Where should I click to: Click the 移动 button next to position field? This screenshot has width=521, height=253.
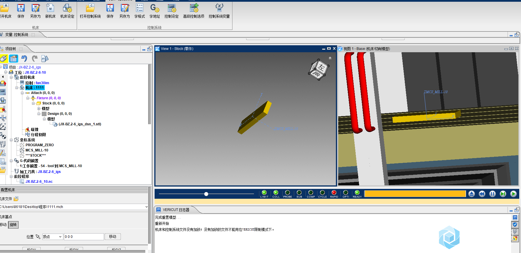click(112, 237)
